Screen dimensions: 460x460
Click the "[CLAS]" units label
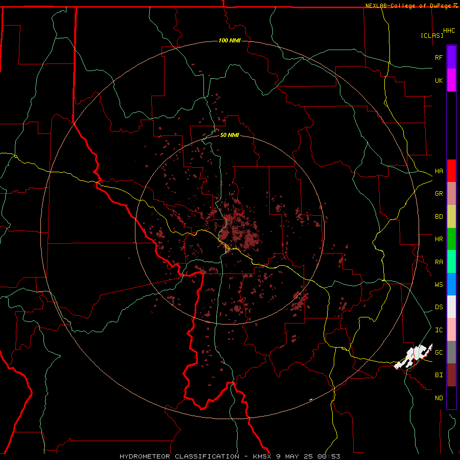pyautogui.click(x=432, y=35)
